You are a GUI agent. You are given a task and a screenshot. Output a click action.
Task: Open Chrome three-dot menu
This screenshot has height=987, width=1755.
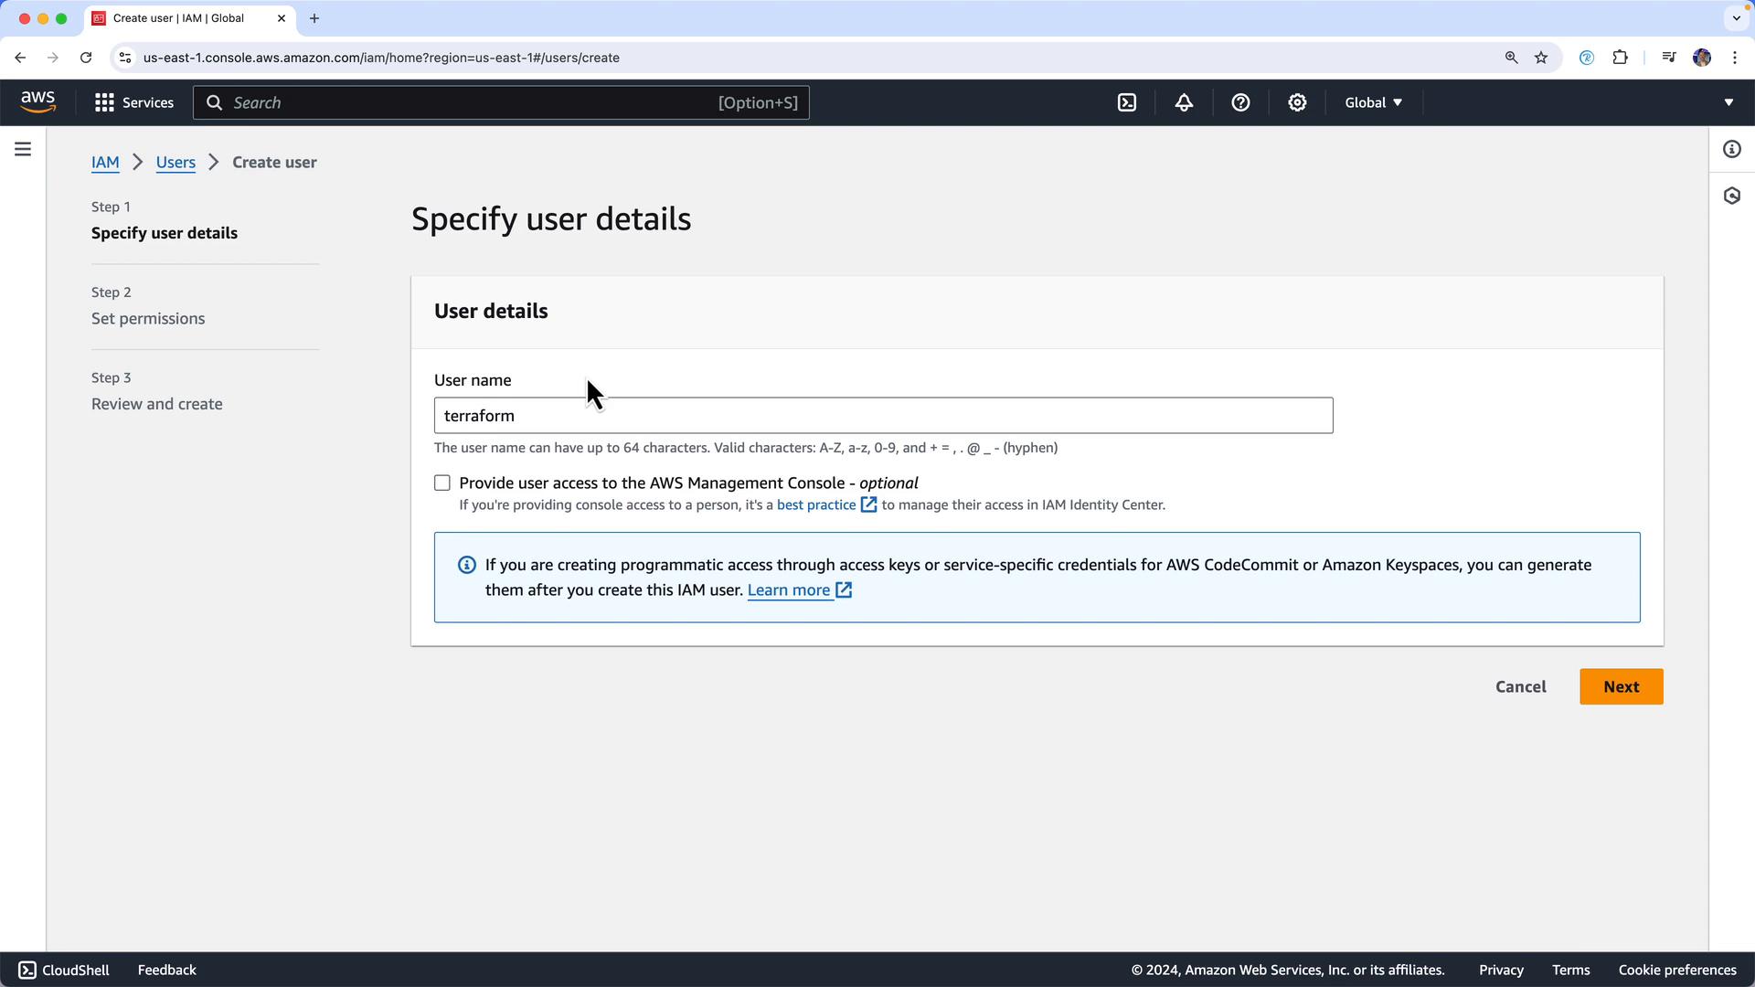point(1735,58)
